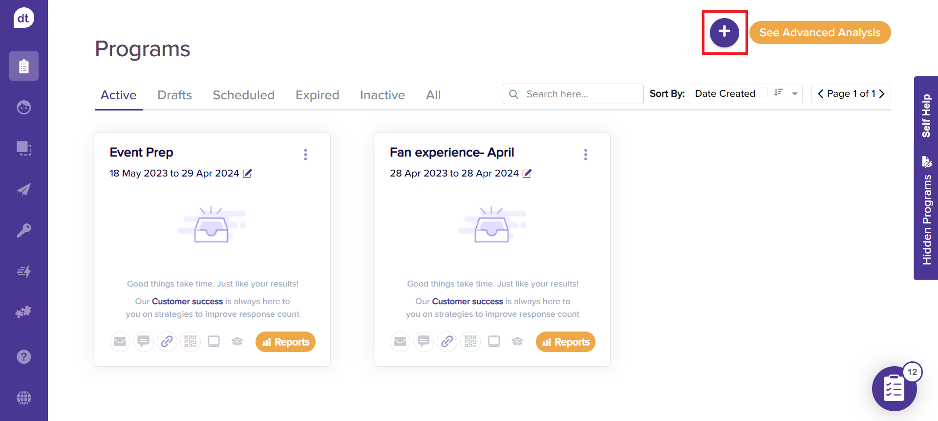The image size is (938, 421).
Task: Open the checklist widget with badge 12
Action: coord(894,389)
